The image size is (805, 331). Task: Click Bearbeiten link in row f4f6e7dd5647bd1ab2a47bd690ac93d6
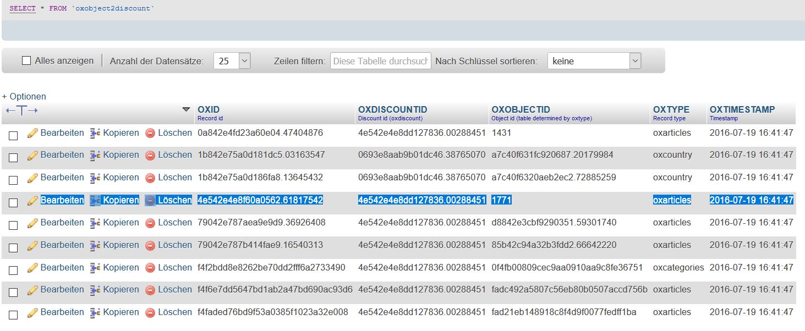(62, 290)
